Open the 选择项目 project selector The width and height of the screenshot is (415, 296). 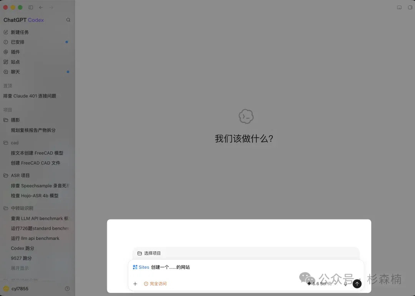tap(149, 253)
